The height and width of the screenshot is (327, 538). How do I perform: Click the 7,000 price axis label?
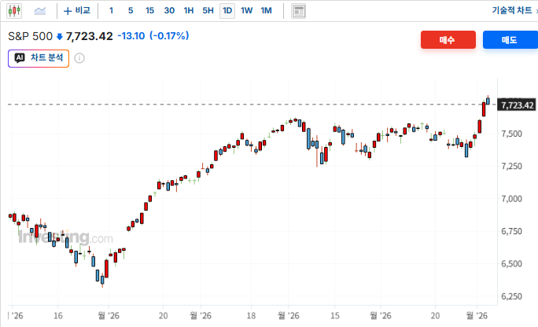tap(511, 199)
